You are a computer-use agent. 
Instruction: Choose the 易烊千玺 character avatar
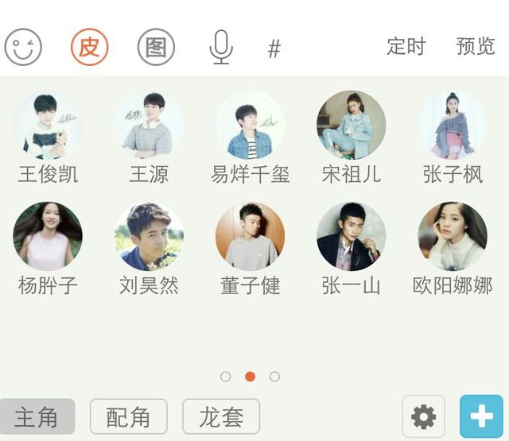(x=251, y=125)
